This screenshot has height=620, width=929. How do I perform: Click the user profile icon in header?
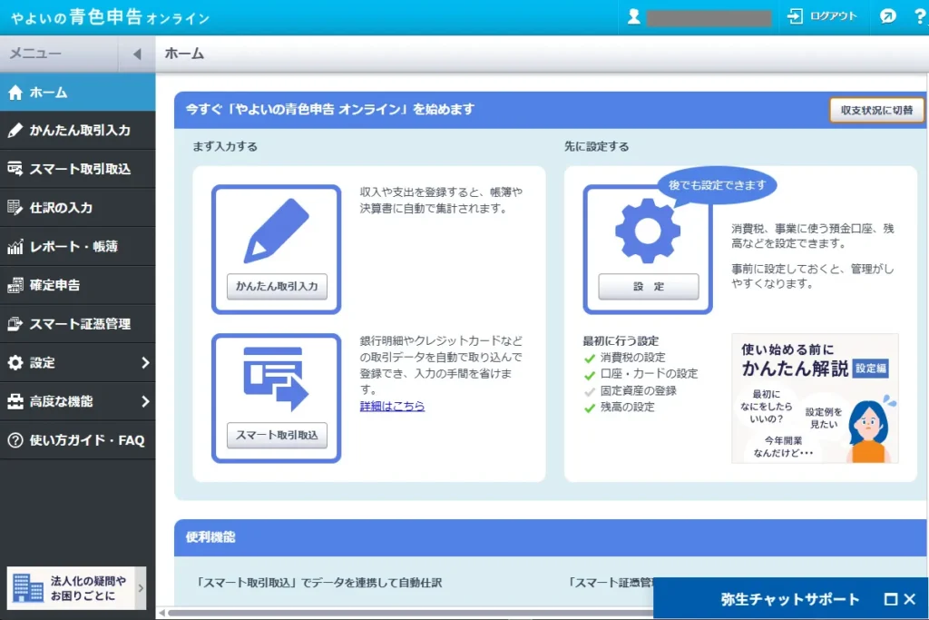(634, 16)
